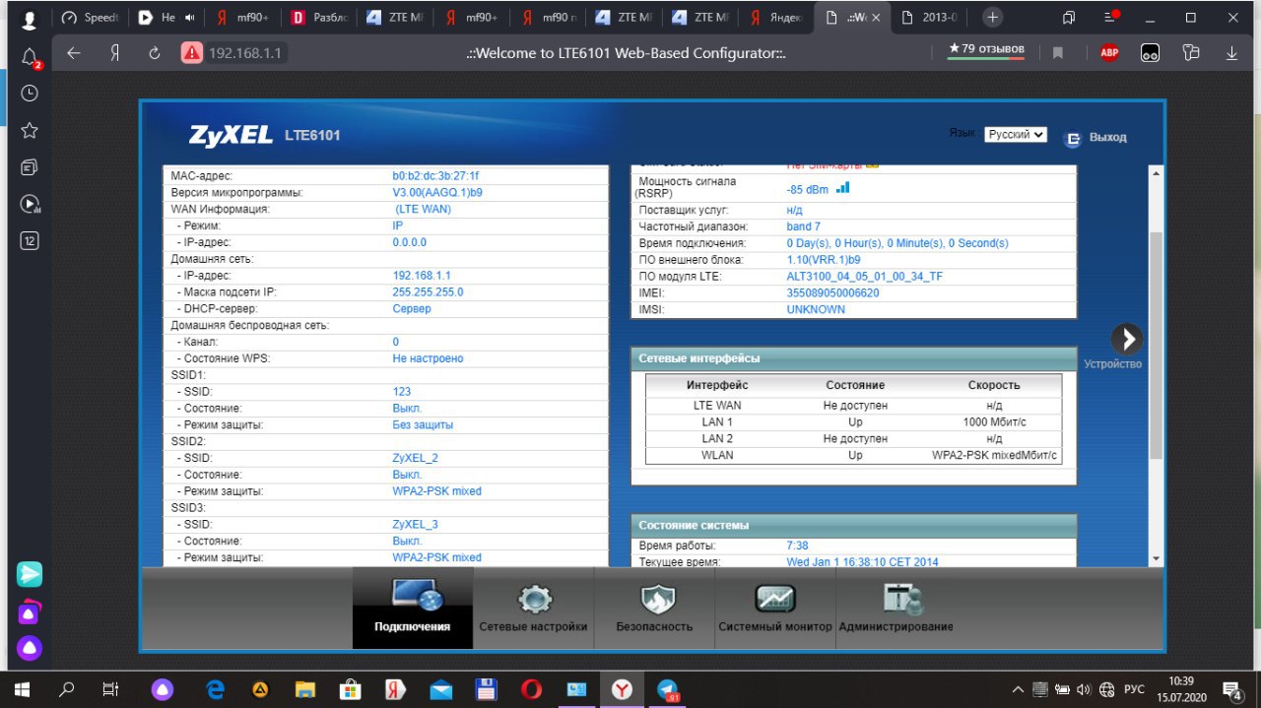Click the DHCP-сервер value Сервер
The image size is (1261, 708).
(412, 309)
